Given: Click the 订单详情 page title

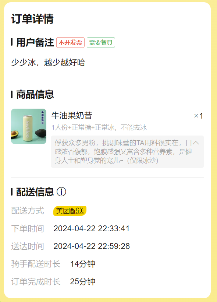Looking at the screenshot, I should coord(32,19).
